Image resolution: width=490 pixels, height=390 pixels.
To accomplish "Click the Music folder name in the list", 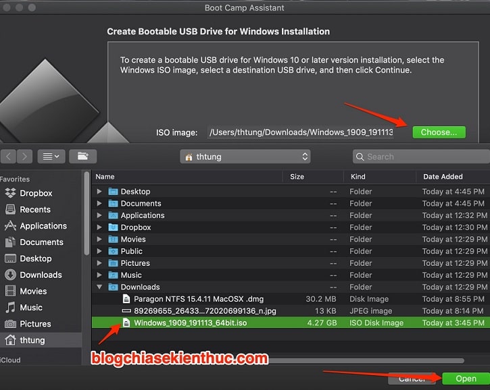I will coord(131,275).
